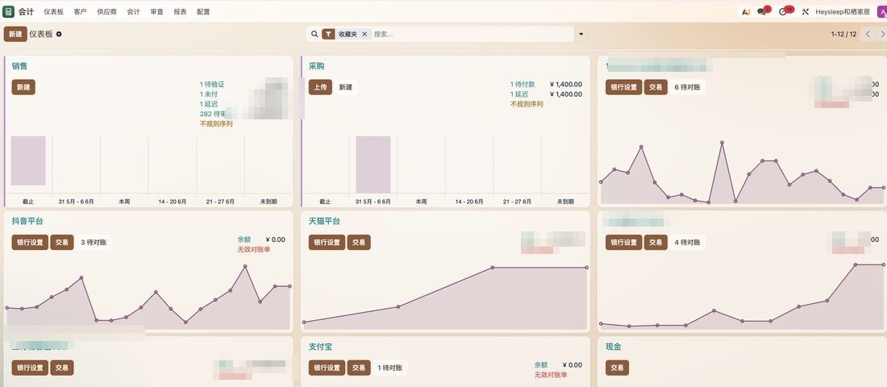Click 1 延迟 in the 销售 card

[209, 104]
